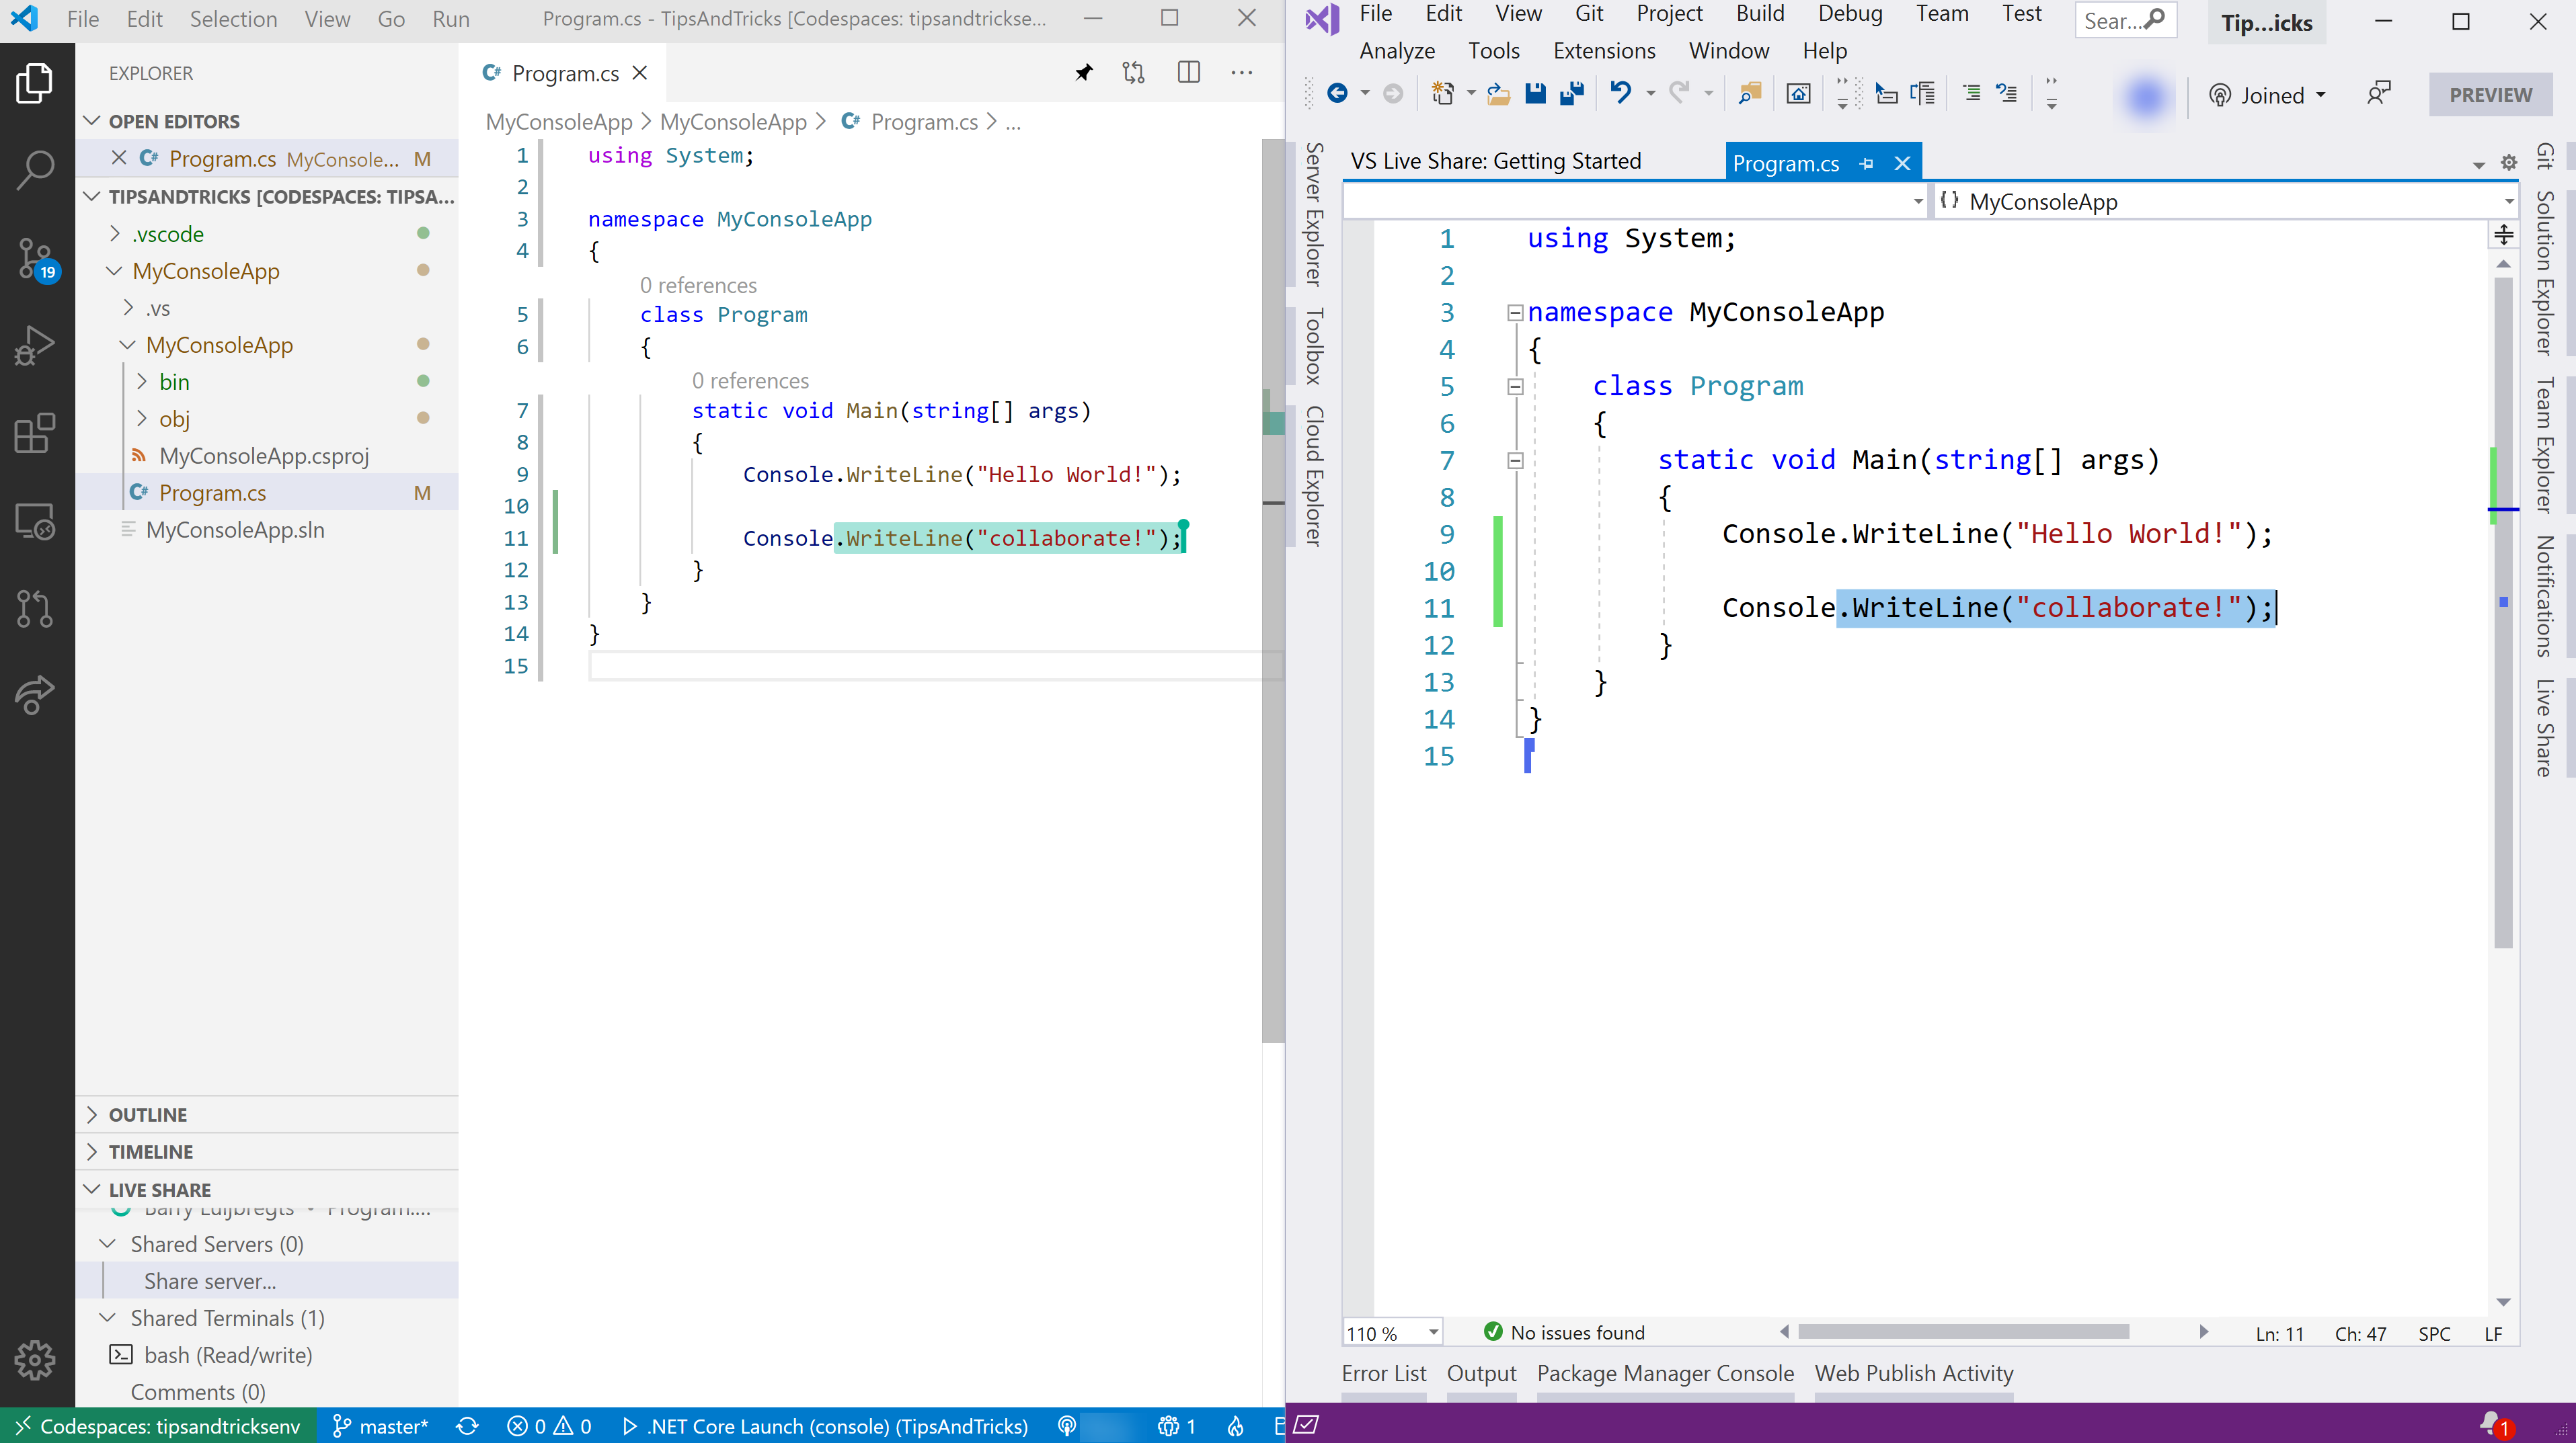The width and height of the screenshot is (2576, 1443).
Task: Open the Manage gear in VS Code
Action: [36, 1360]
